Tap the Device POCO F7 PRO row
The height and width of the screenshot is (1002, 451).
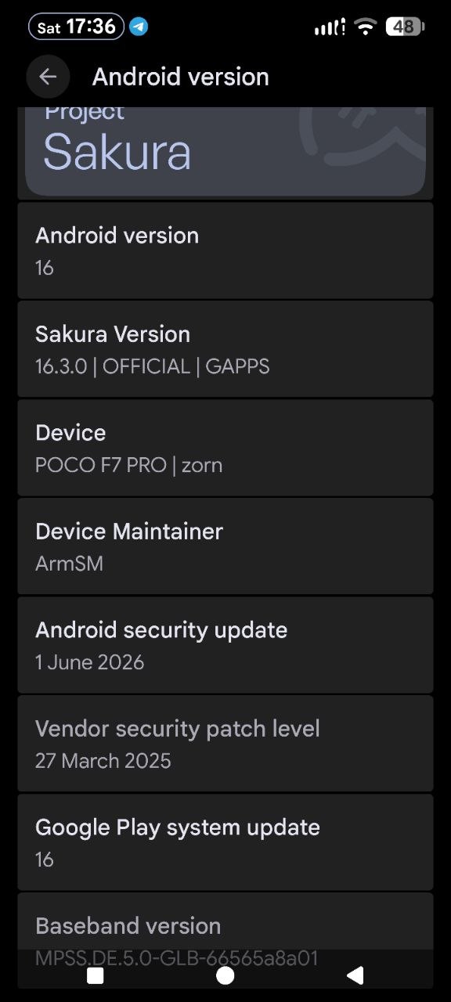click(225, 448)
